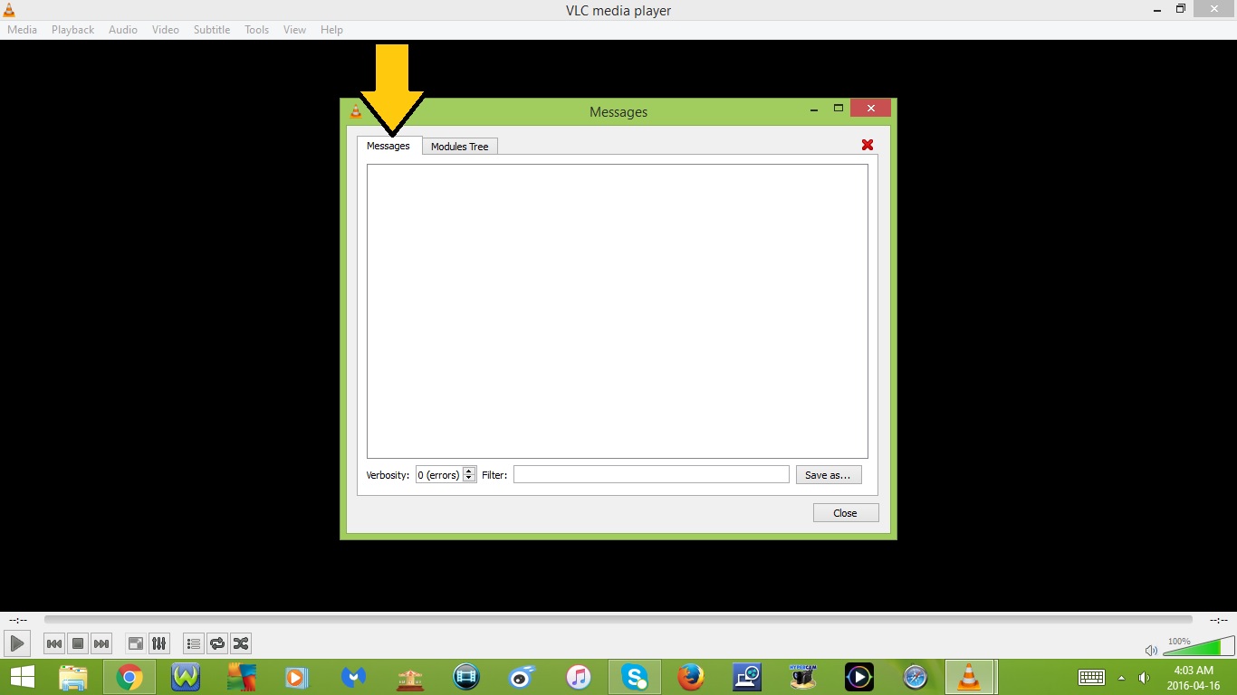Click the Save as... button

click(828, 475)
